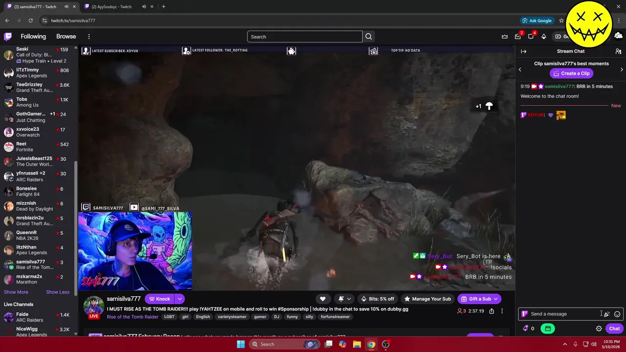This screenshot has height=352, width=626.
Task: Open xxvoice23 Overwatch channel in sidebar
Action: click(x=38, y=132)
